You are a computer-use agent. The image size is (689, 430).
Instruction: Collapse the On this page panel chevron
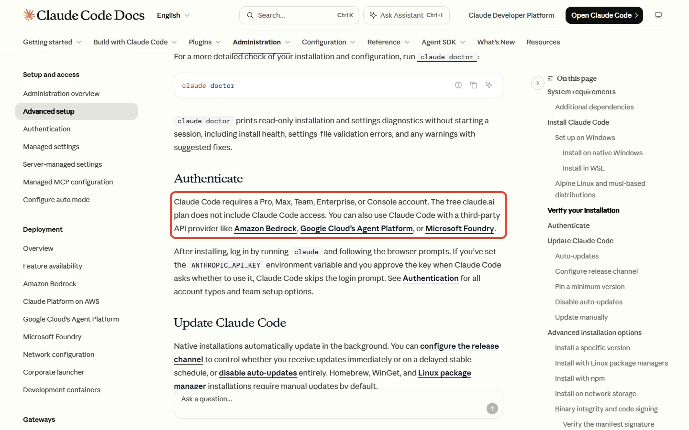point(538,83)
